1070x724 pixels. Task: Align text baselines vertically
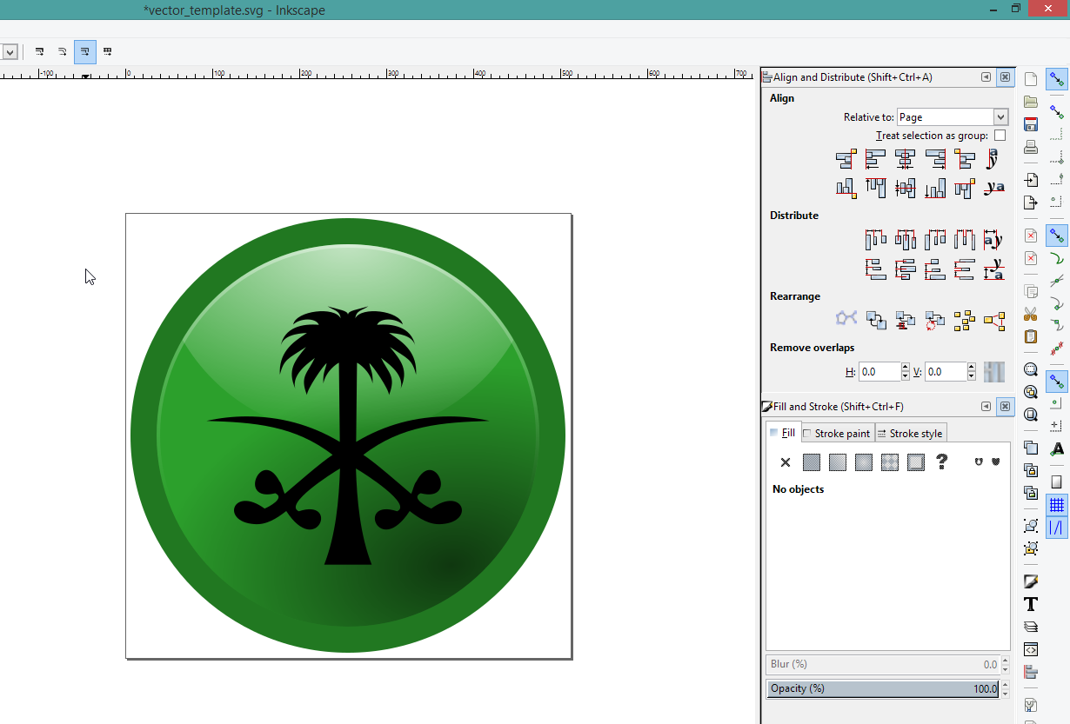click(x=993, y=188)
